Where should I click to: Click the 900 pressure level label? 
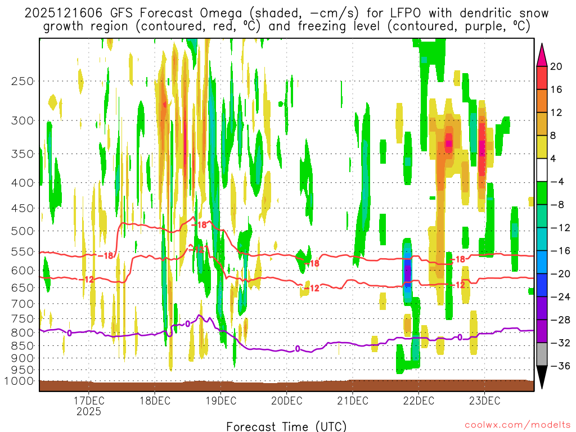pyautogui.click(x=22, y=358)
